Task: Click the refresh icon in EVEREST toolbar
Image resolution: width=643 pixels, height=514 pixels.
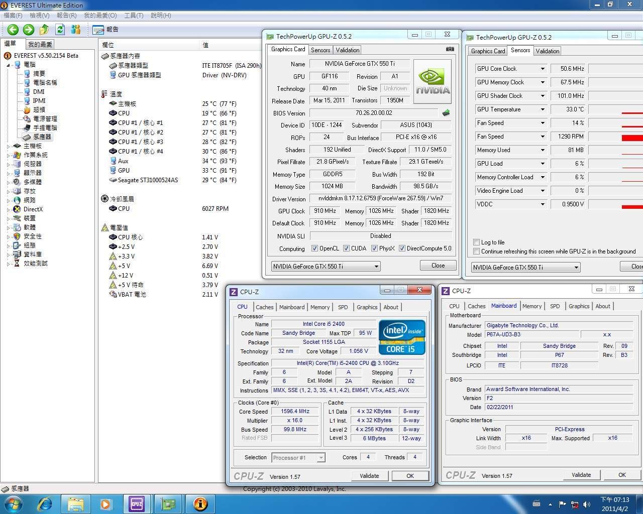Action: coord(60,30)
